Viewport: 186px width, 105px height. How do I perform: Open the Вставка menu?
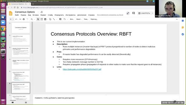(35, 15)
